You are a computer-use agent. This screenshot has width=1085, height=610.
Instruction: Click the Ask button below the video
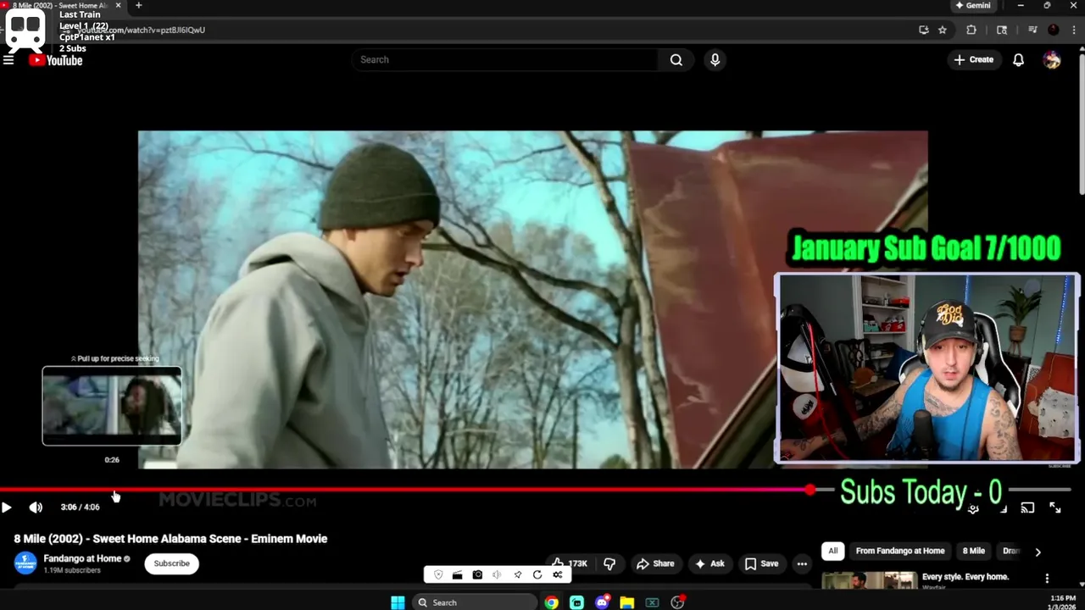pos(710,563)
